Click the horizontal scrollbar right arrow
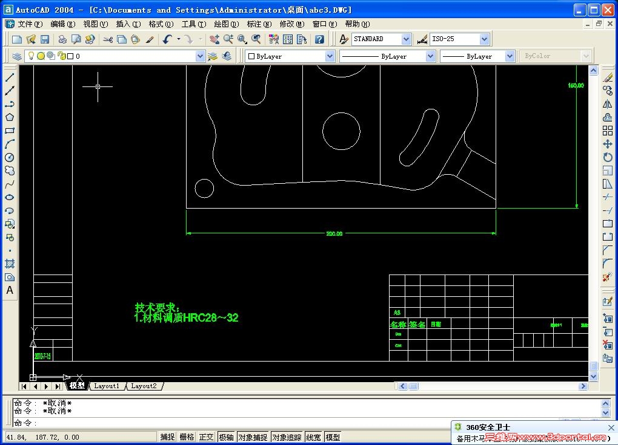Image resolution: width=618 pixels, height=445 pixels. [583, 386]
